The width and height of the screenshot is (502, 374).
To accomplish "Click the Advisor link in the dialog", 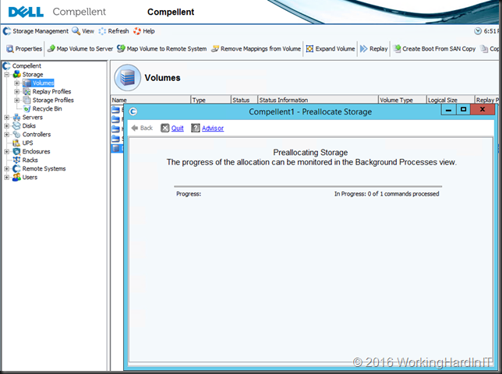I will pos(213,129).
